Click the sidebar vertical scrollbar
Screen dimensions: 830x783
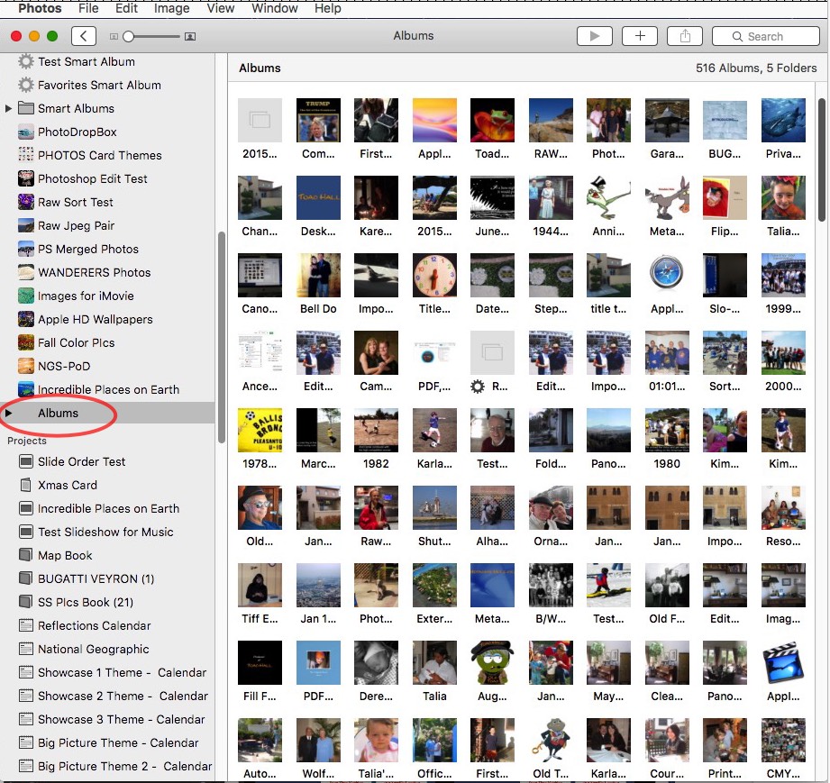pyautogui.click(x=222, y=337)
